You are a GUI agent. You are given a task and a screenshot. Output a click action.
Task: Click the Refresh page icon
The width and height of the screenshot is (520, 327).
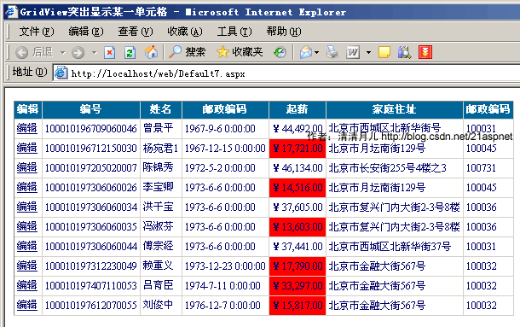click(130, 52)
